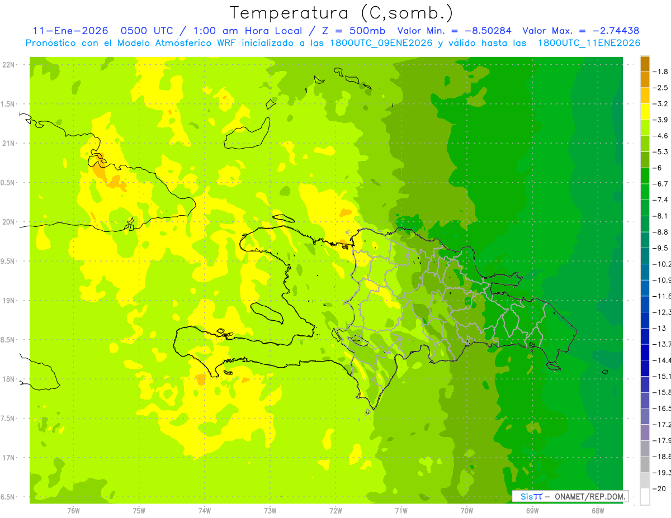The height and width of the screenshot is (518, 671).
Task: Click the '75W' longitude label
Action: pos(139,511)
